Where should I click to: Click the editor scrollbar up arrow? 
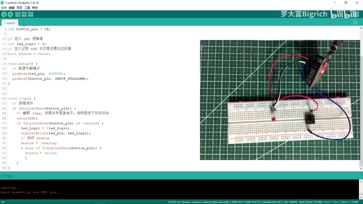361,28
